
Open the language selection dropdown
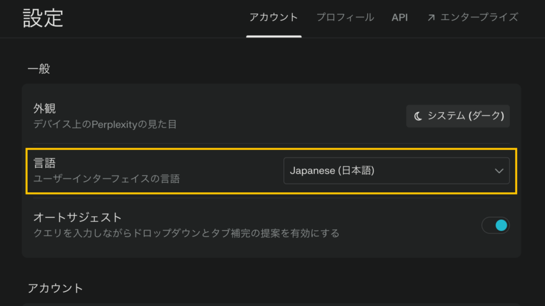point(397,171)
